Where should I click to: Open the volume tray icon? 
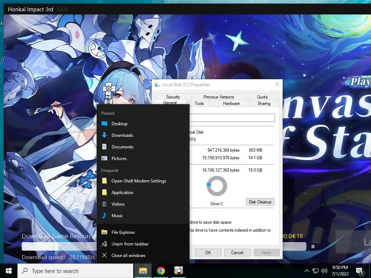coord(324,271)
